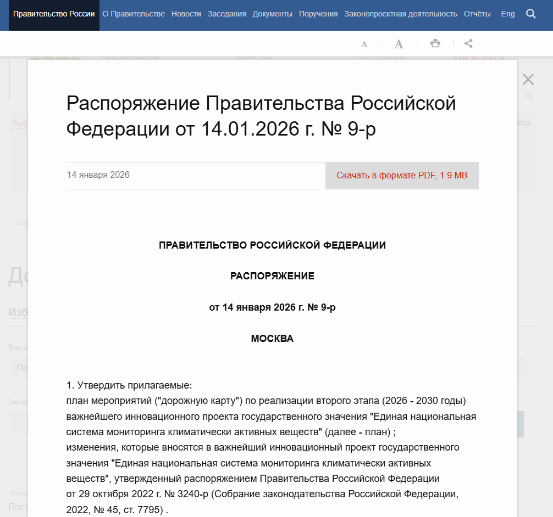Switch site language to Eng
Image resolution: width=553 pixels, height=517 pixels.
click(508, 14)
